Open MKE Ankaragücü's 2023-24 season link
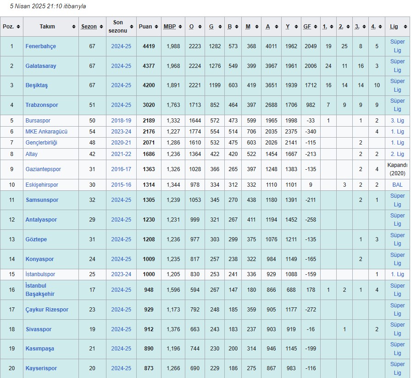The height and width of the screenshot is (378, 411). pyautogui.click(x=121, y=132)
